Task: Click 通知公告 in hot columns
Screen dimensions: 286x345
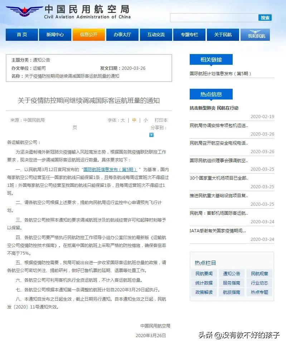Action: tap(232, 273)
